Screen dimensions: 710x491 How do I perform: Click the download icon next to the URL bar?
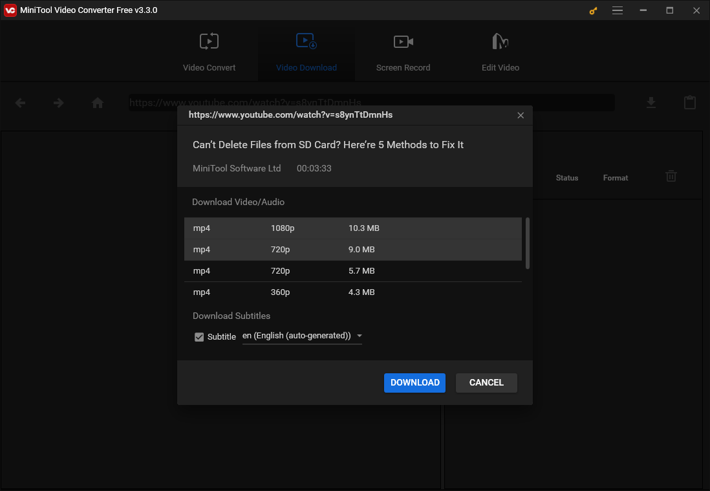point(651,102)
